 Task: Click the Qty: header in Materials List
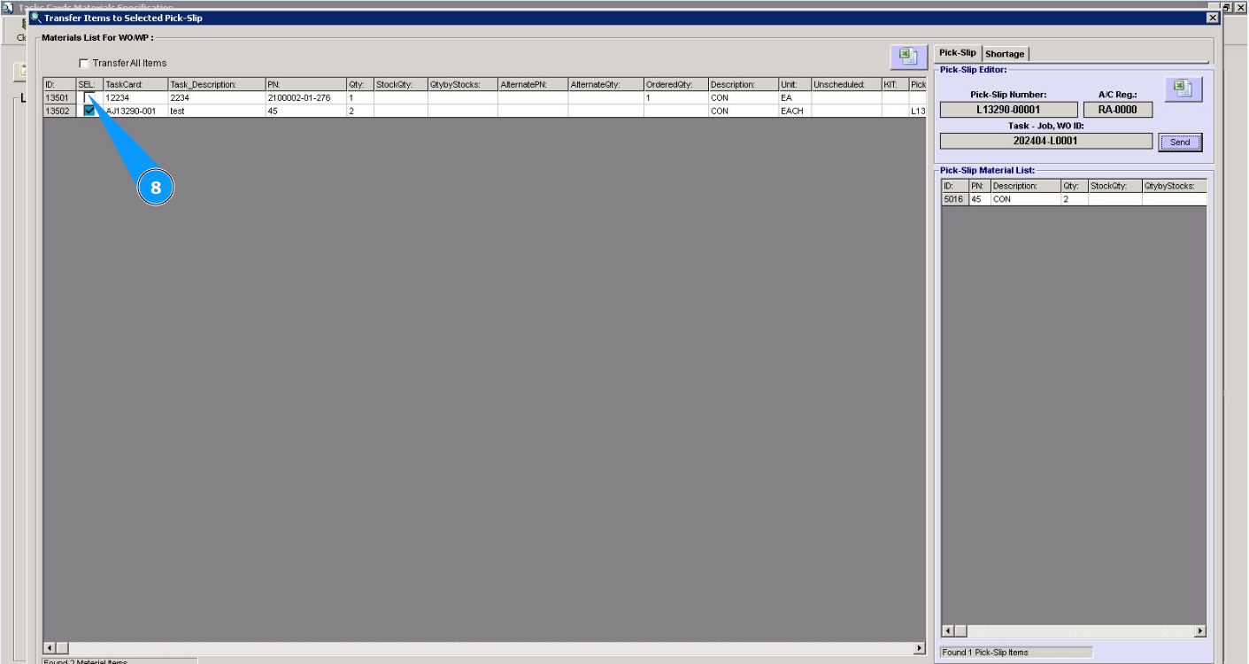[360, 85]
